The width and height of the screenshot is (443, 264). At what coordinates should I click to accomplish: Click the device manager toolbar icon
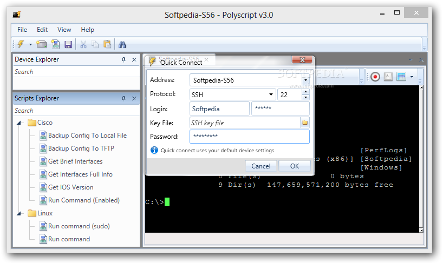pos(42,44)
